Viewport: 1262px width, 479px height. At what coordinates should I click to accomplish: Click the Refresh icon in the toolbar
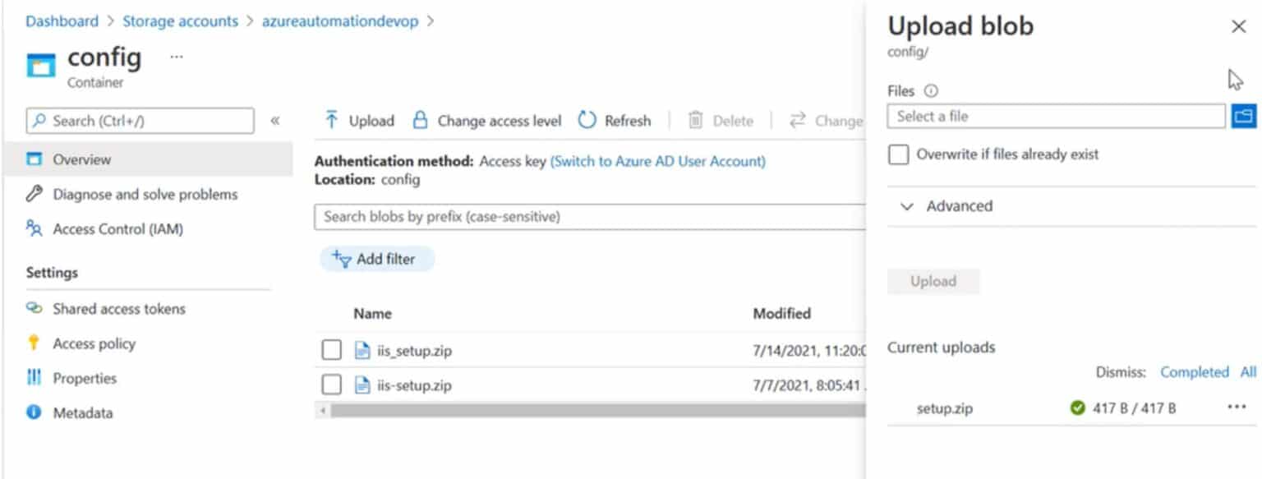click(587, 120)
